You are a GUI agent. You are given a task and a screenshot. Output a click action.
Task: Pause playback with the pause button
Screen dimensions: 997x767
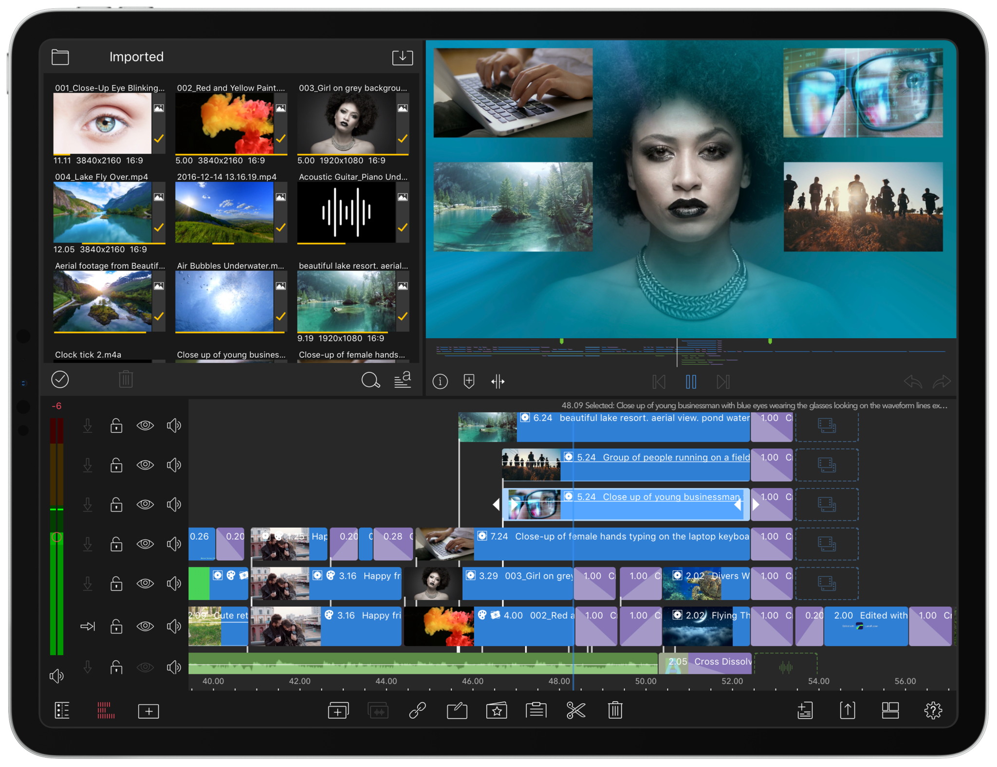pos(690,382)
